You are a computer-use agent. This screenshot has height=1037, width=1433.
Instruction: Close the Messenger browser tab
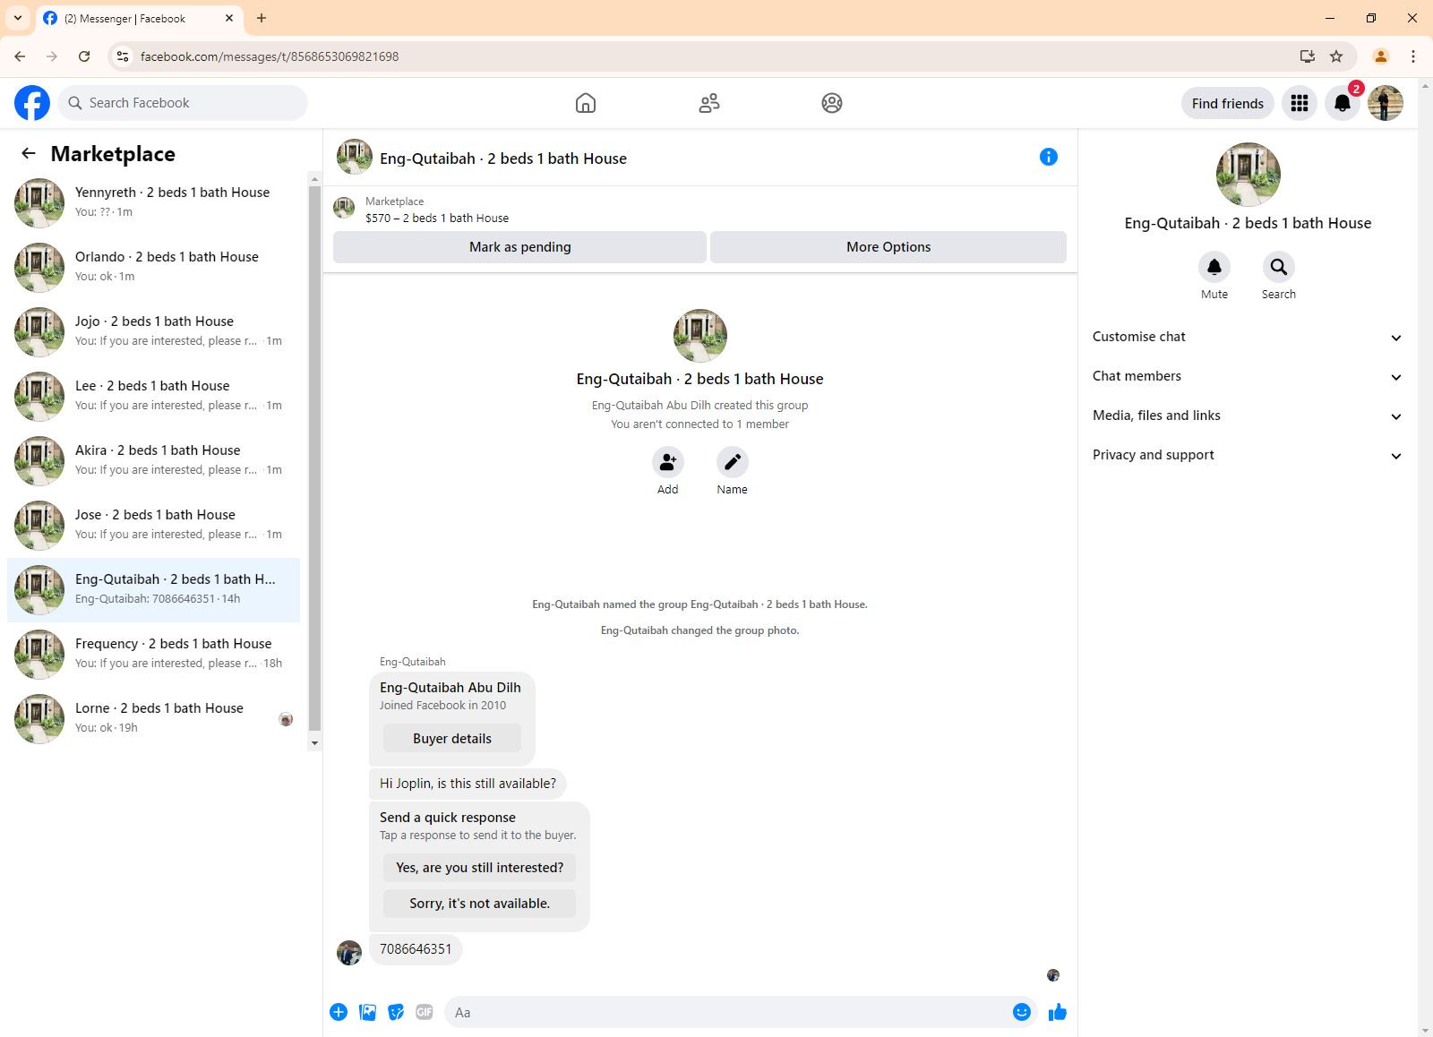[x=229, y=18]
